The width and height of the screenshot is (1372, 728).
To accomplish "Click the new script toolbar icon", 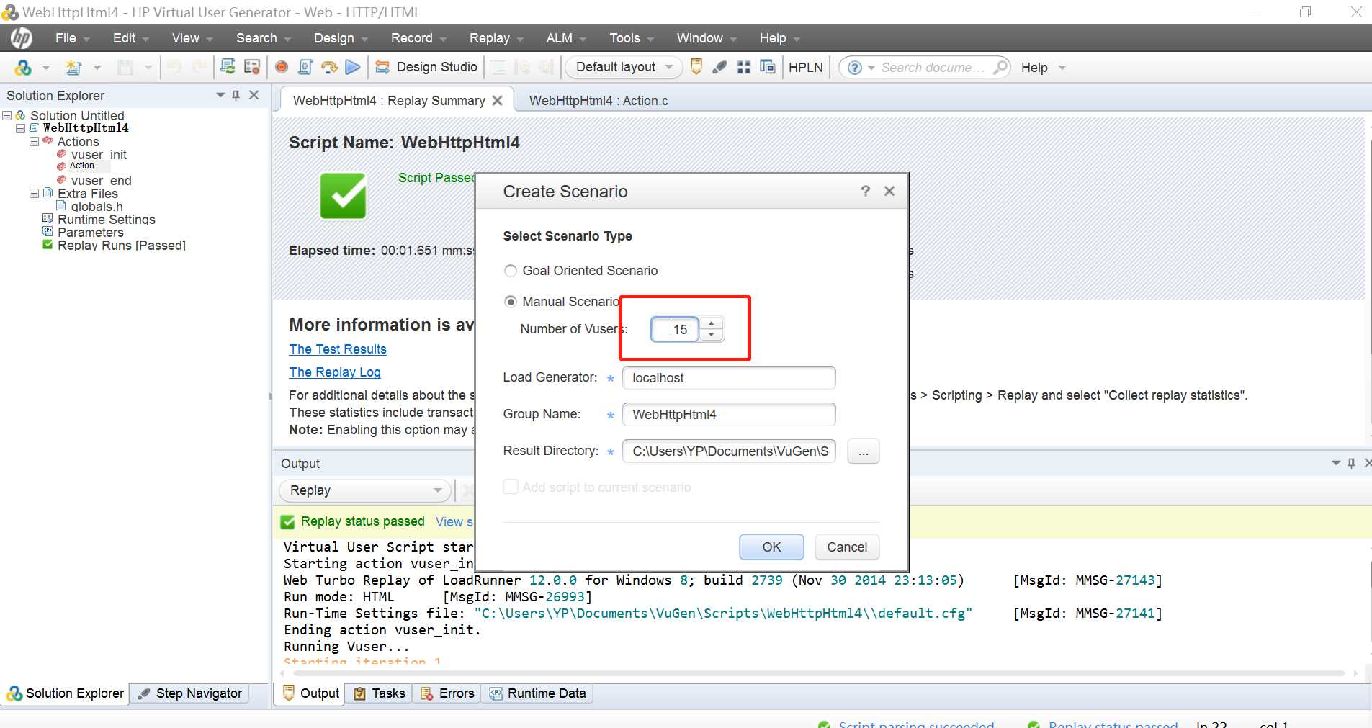I will tap(73, 67).
